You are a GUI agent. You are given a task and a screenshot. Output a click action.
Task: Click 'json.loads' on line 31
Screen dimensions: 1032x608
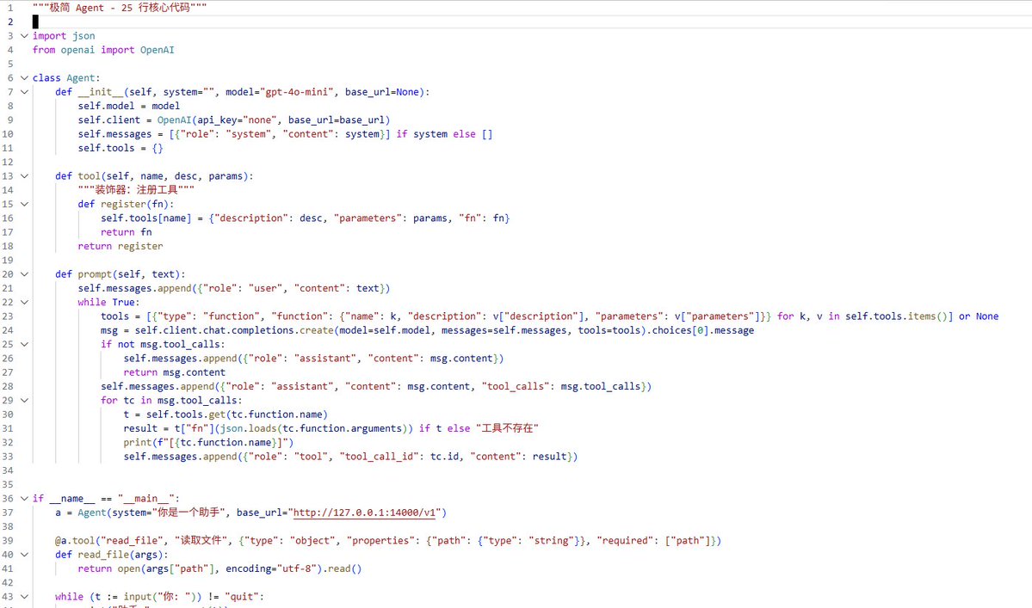(x=249, y=428)
